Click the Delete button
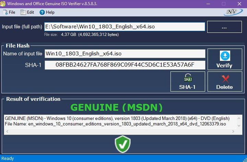 [225, 81]
